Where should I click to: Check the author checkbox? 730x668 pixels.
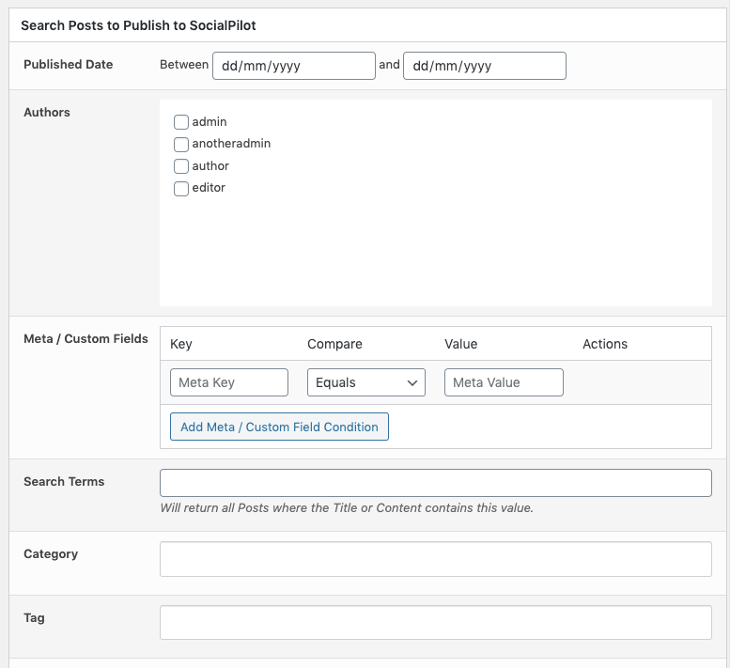click(181, 166)
